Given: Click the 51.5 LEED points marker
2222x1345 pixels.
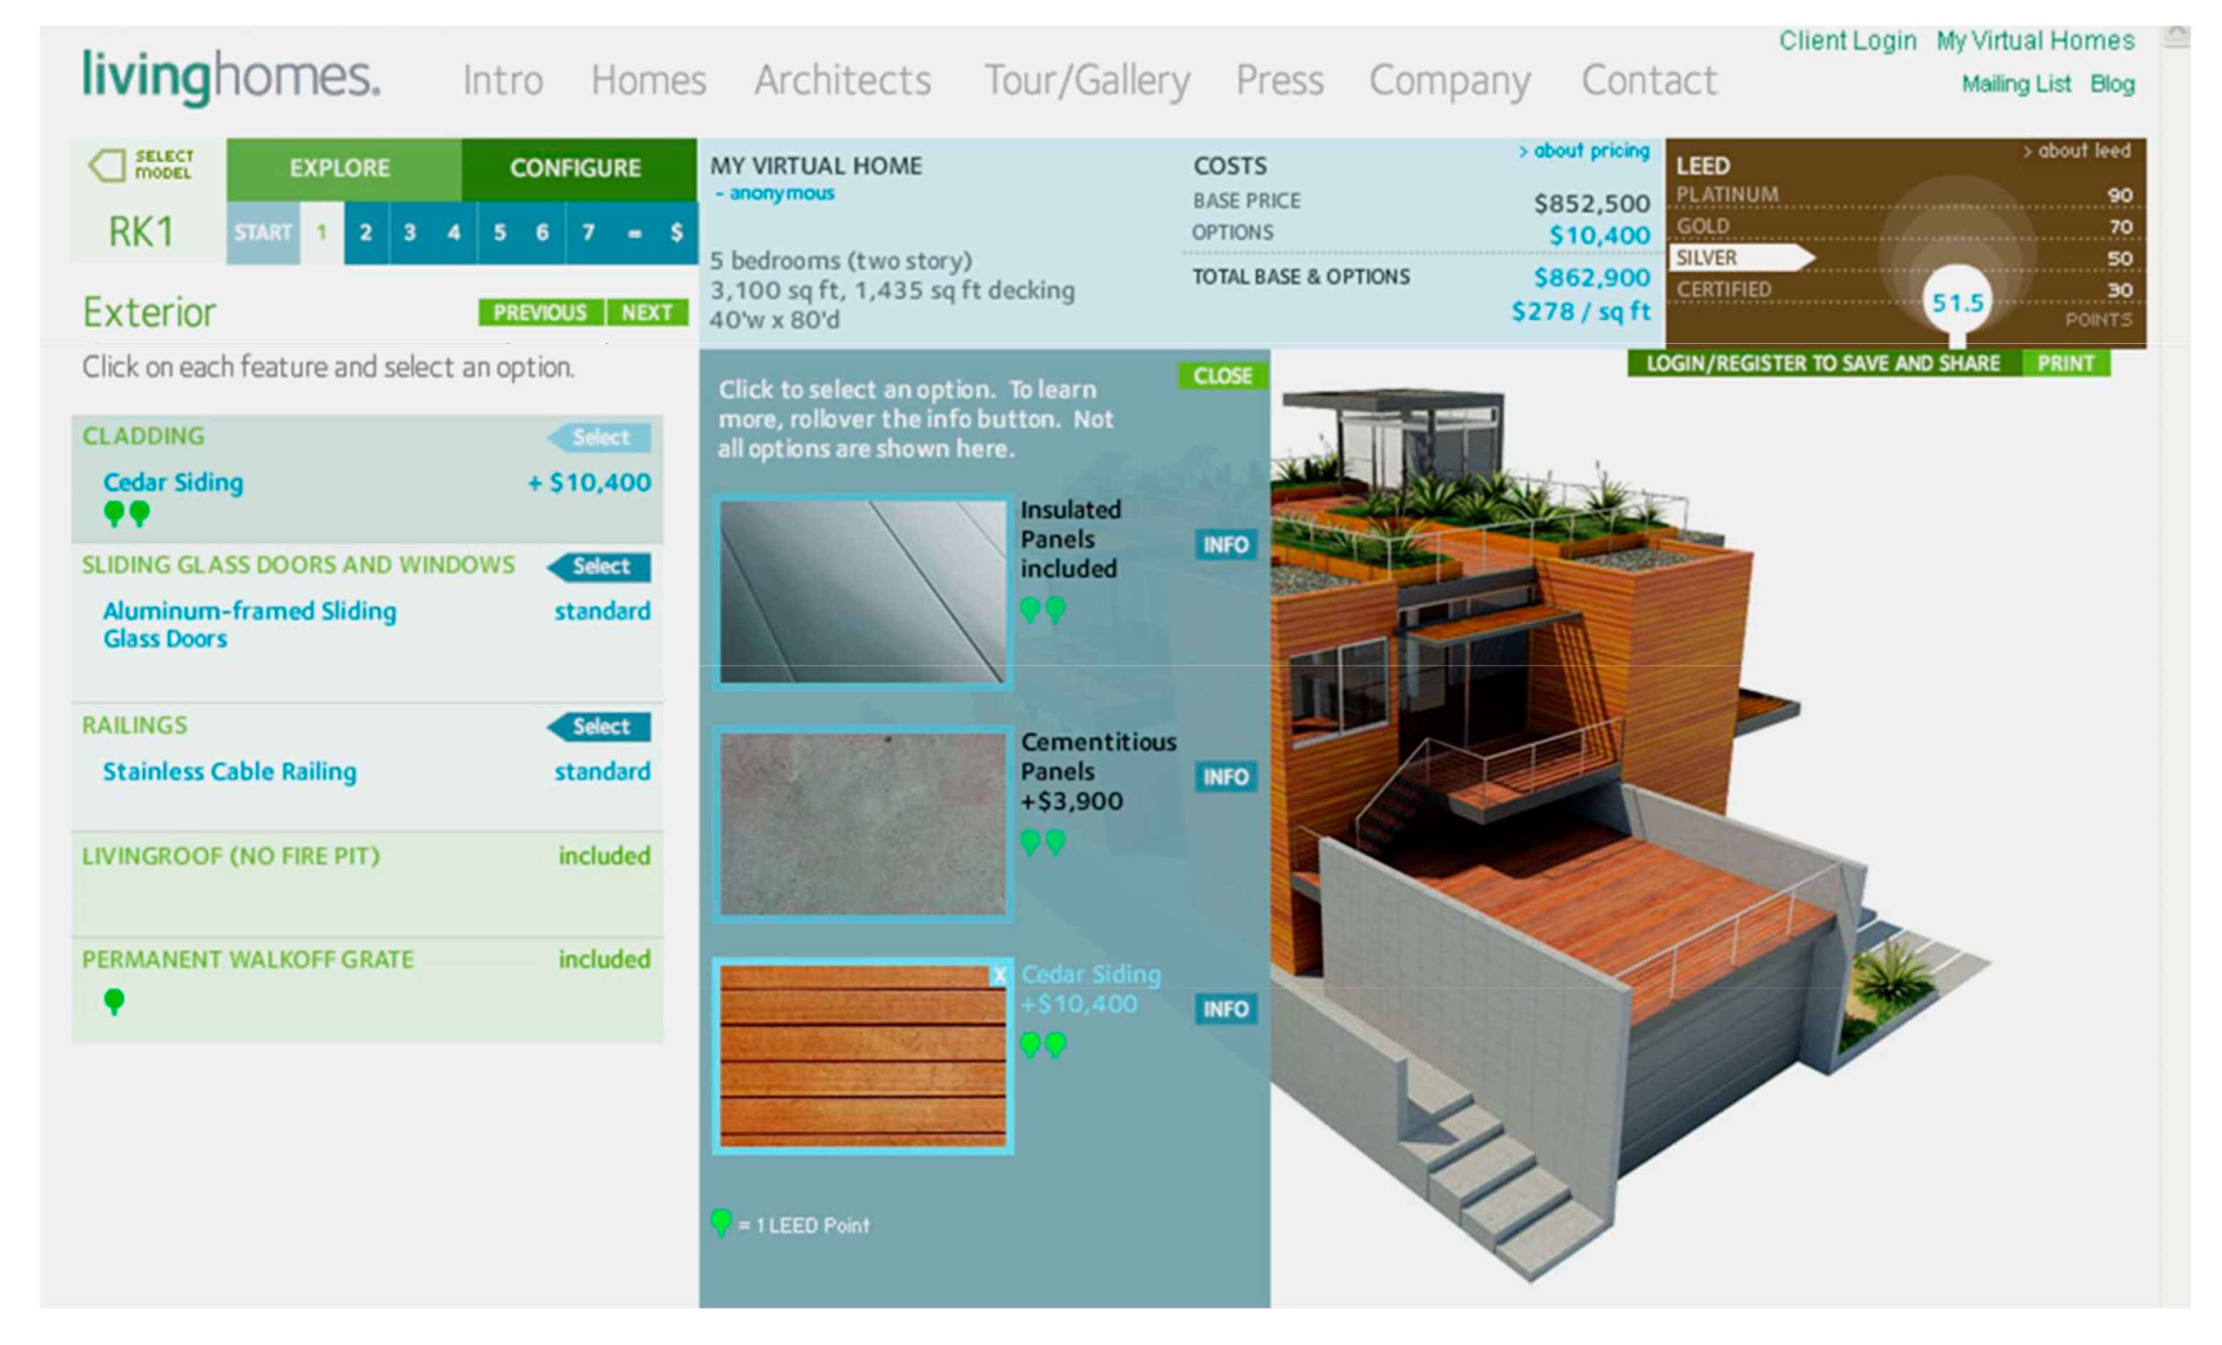Looking at the screenshot, I should tap(1956, 302).
